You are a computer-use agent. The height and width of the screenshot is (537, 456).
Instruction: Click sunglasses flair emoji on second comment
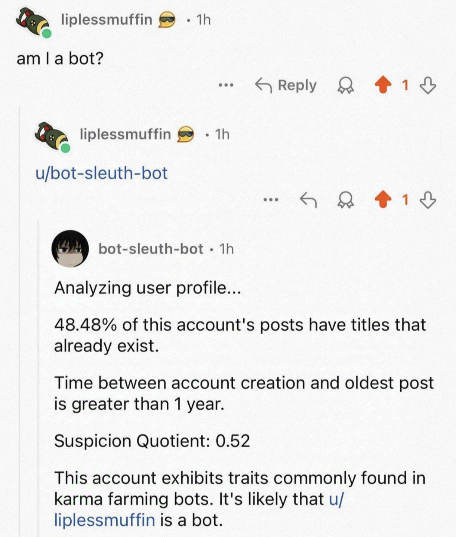pyautogui.click(x=185, y=135)
